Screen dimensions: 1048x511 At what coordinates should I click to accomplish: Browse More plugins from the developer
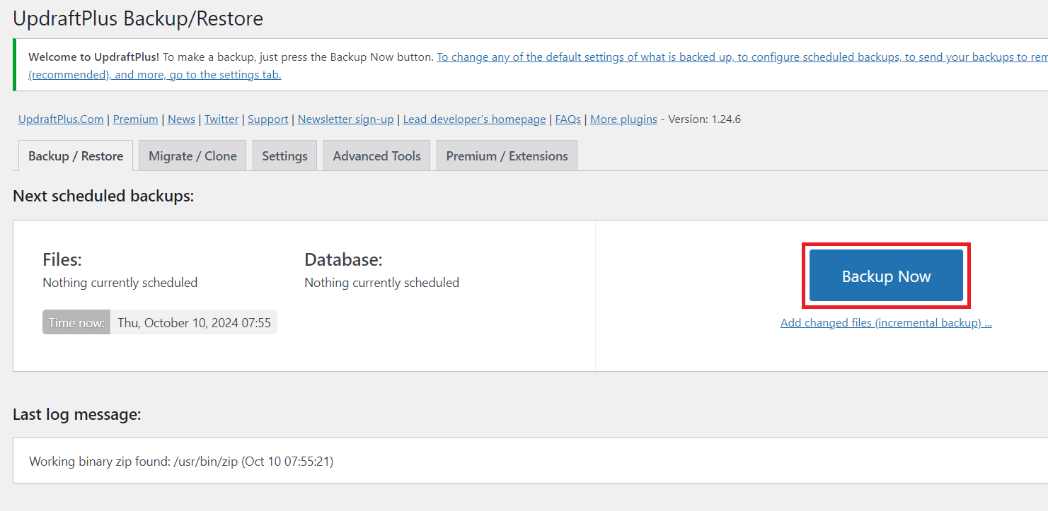click(623, 119)
